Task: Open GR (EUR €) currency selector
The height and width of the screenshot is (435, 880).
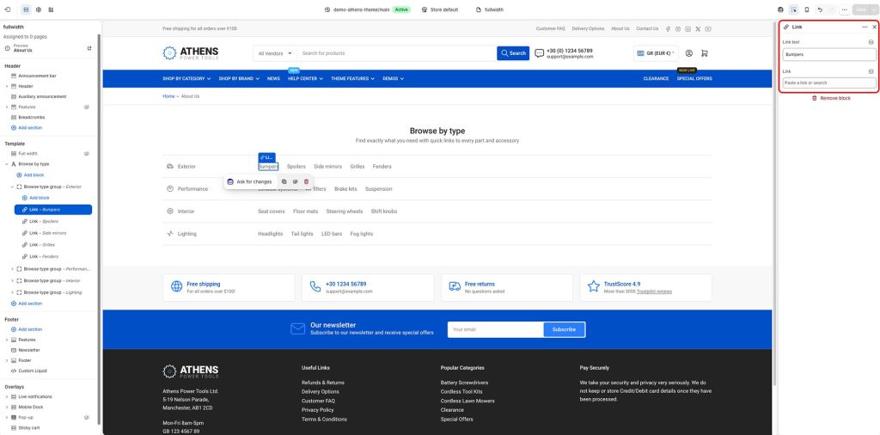Action: coord(656,53)
